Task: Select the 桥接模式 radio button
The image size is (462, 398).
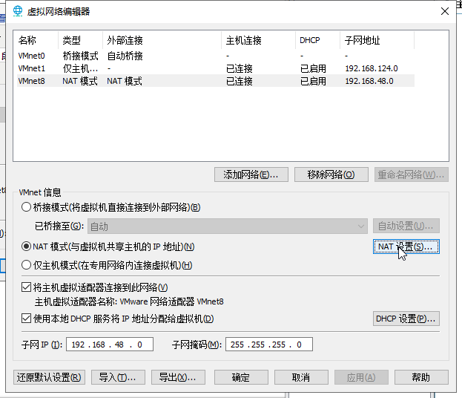Action: click(26, 207)
